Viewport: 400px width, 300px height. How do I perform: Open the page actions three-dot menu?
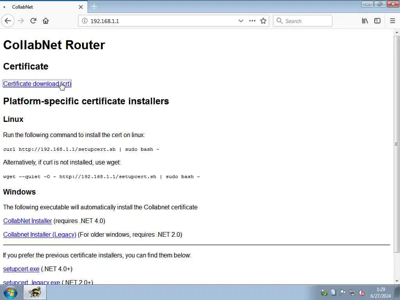(x=252, y=21)
